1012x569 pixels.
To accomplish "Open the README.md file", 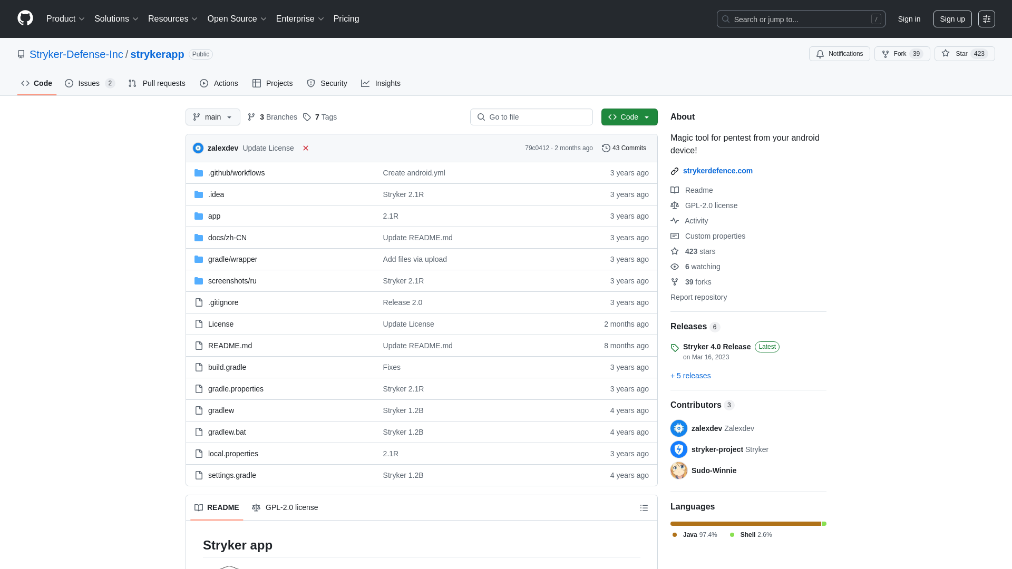I will [x=230, y=346].
